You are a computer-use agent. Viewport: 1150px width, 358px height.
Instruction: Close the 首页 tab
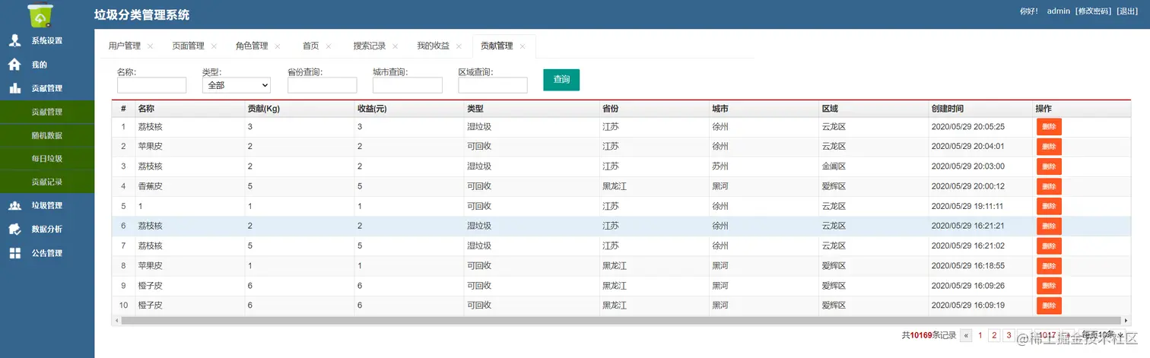pos(329,46)
